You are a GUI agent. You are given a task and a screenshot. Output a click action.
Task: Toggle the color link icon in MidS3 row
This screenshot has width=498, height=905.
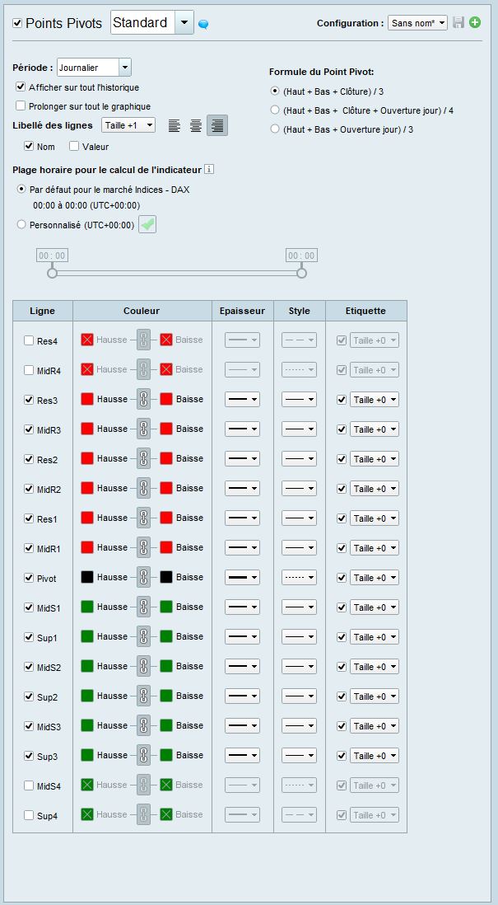143,725
